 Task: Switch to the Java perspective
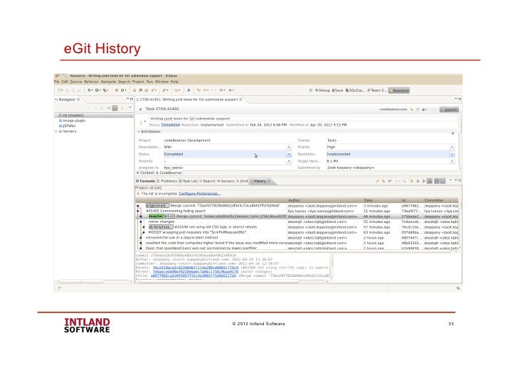point(337,90)
